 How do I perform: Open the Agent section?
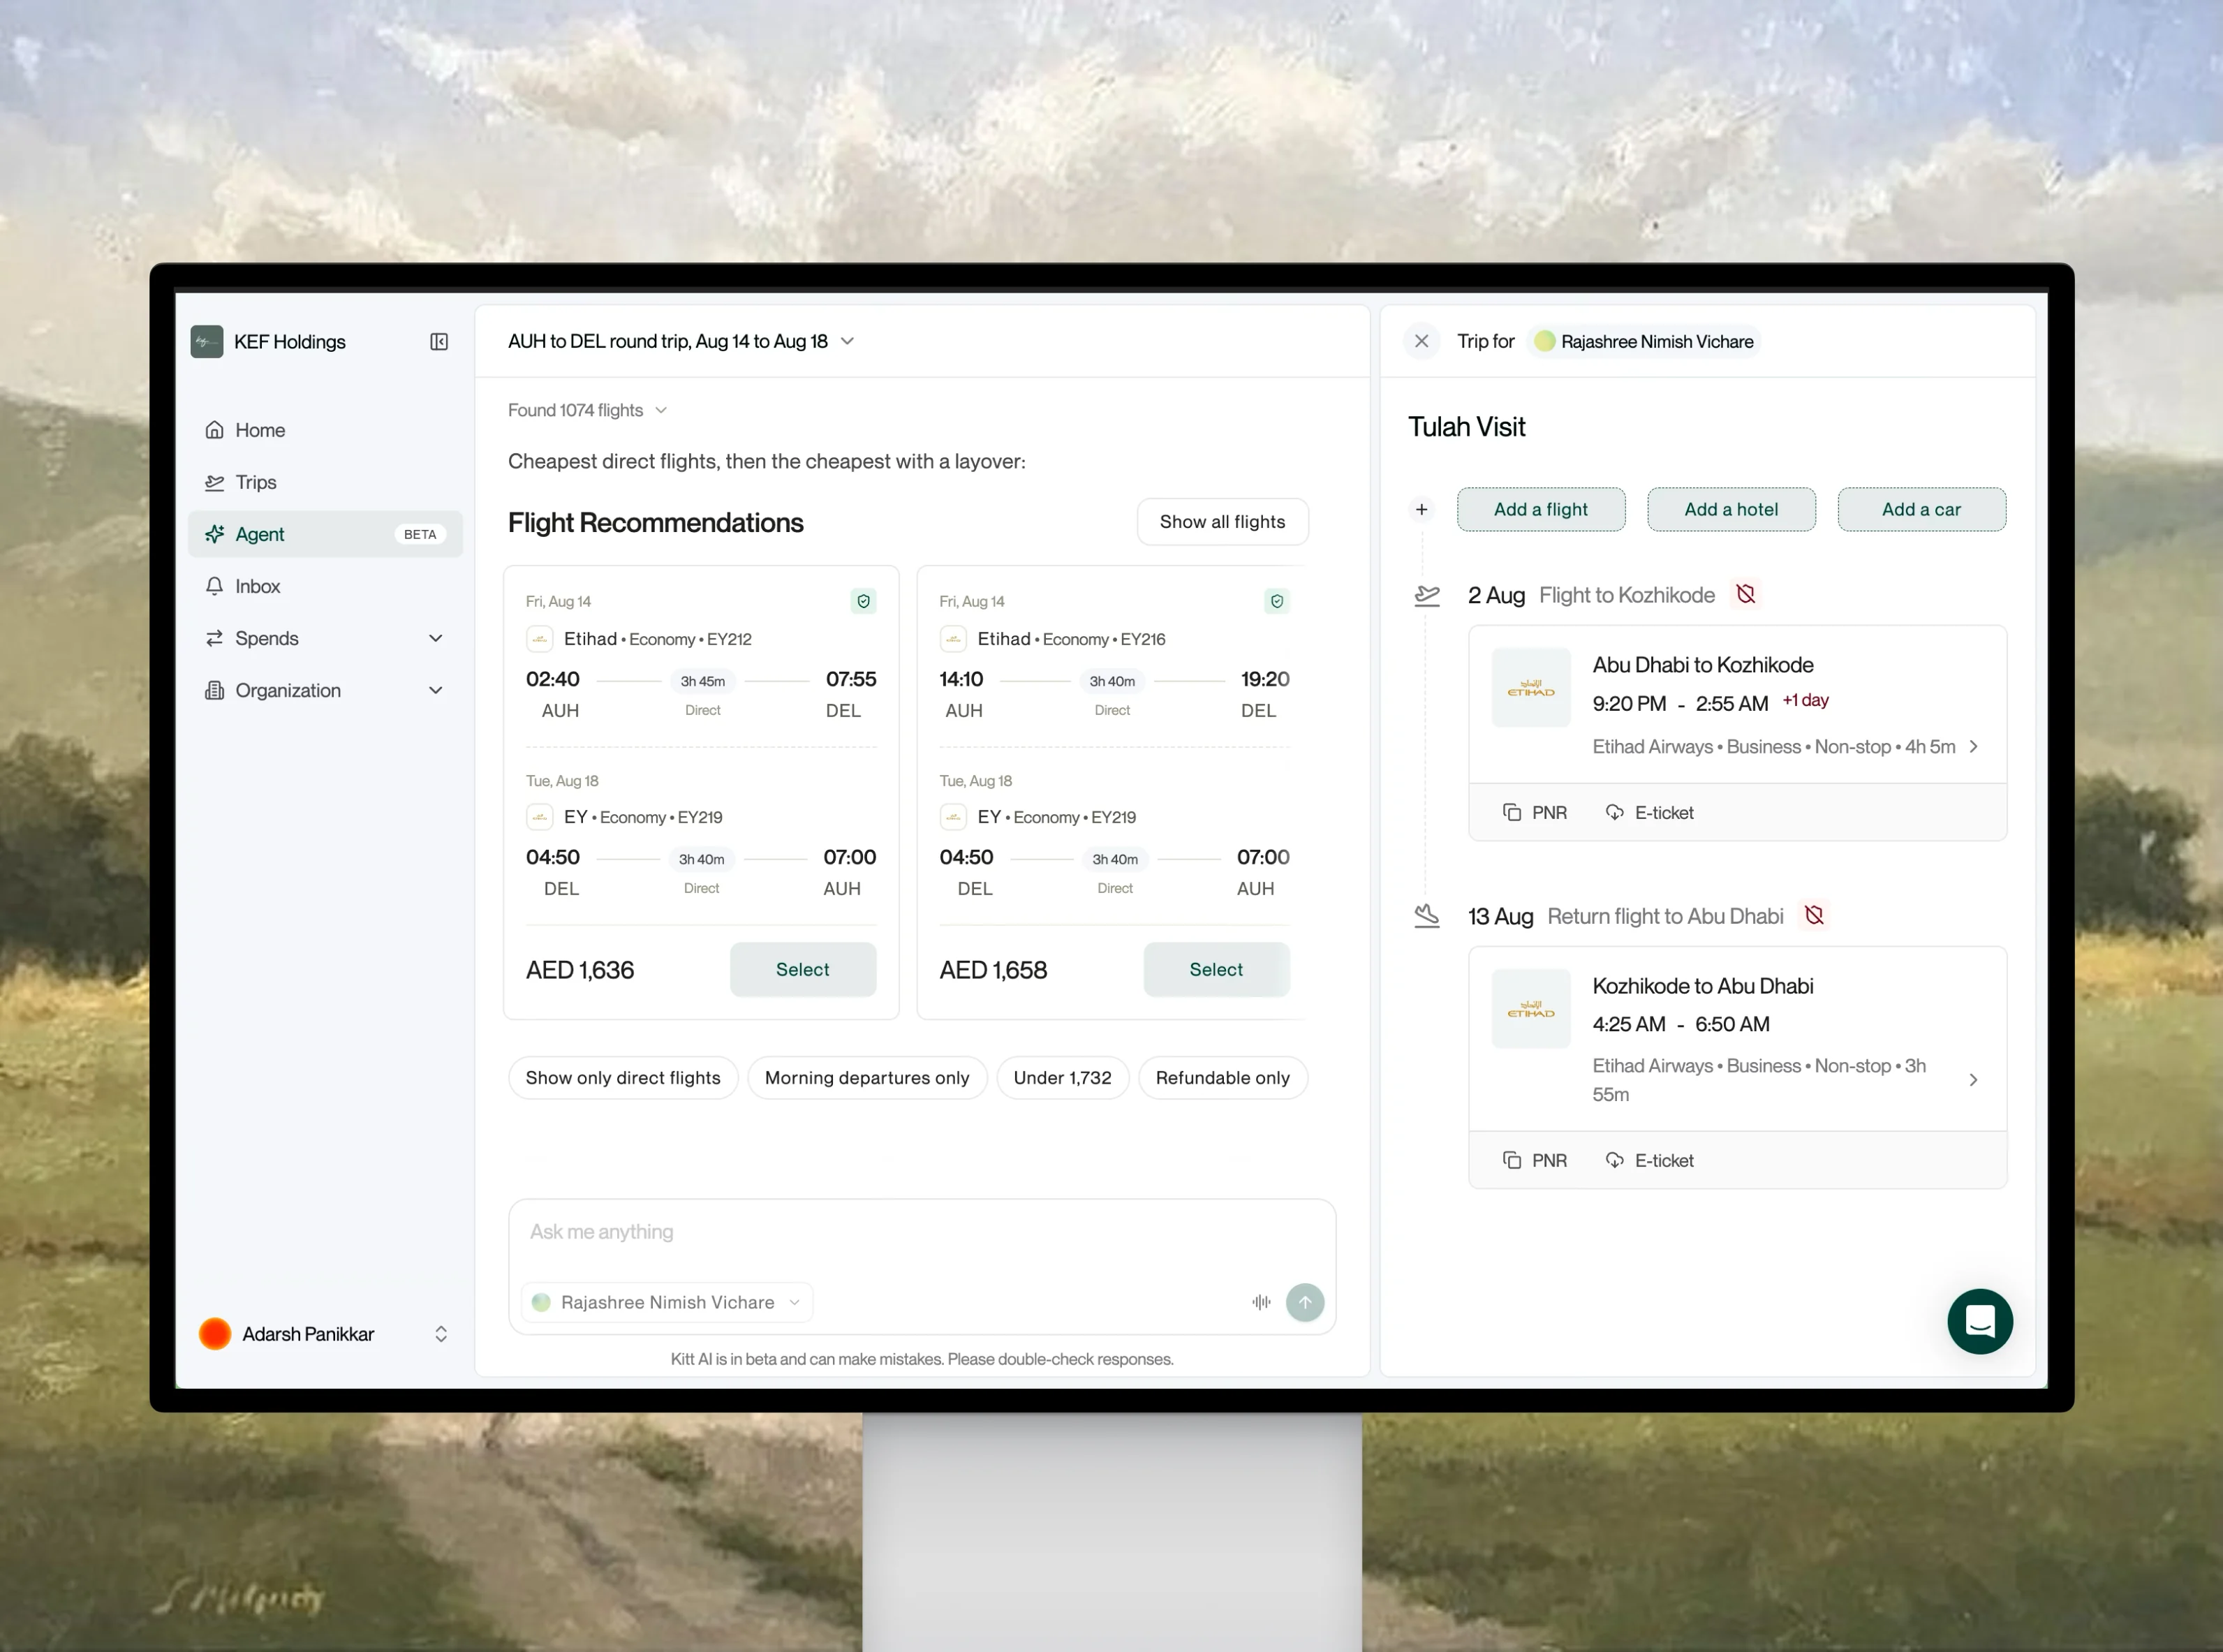pos(325,534)
